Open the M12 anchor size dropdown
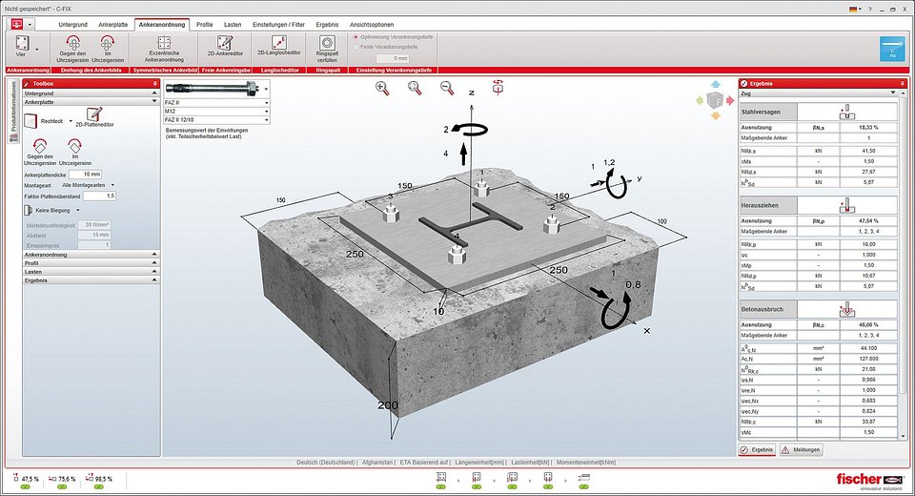Image resolution: width=915 pixels, height=496 pixels. pos(217,111)
